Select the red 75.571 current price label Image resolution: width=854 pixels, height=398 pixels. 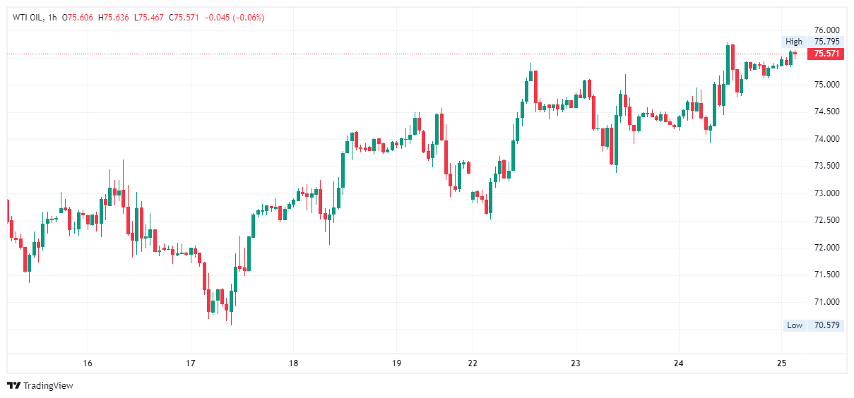[x=826, y=54]
